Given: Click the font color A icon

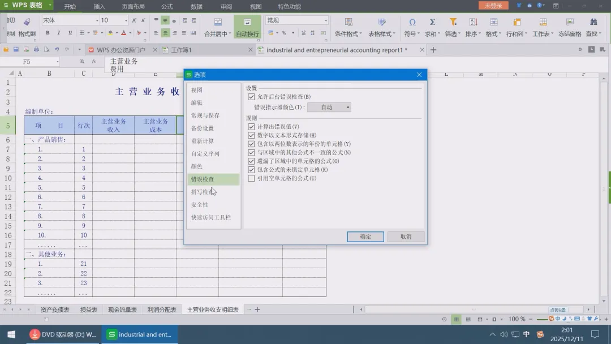Looking at the screenshot, I should point(123,33).
